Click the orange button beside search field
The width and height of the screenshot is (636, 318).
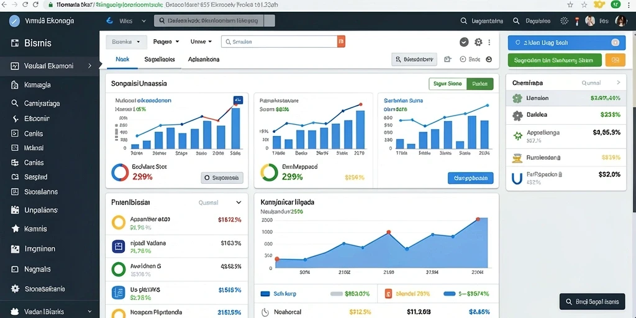point(341,42)
